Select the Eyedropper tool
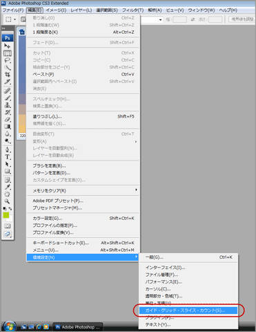Image resolution: width=256 pixels, height=332 pixels. (8, 187)
